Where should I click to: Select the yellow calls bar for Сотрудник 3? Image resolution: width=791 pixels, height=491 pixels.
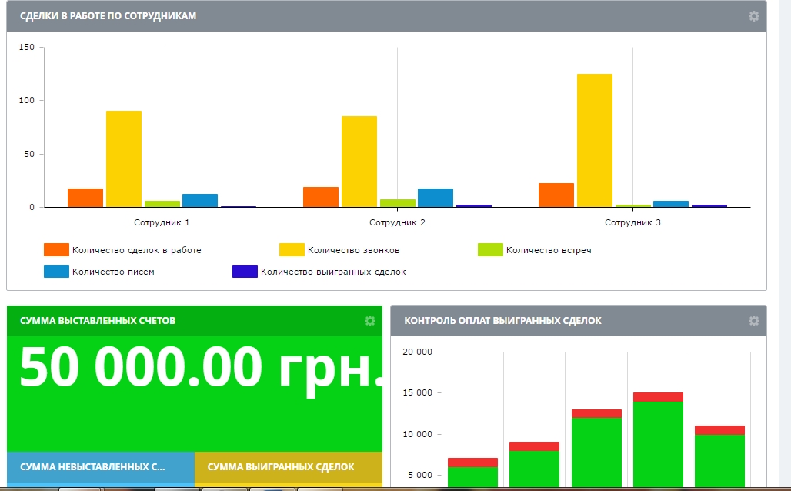click(595, 140)
